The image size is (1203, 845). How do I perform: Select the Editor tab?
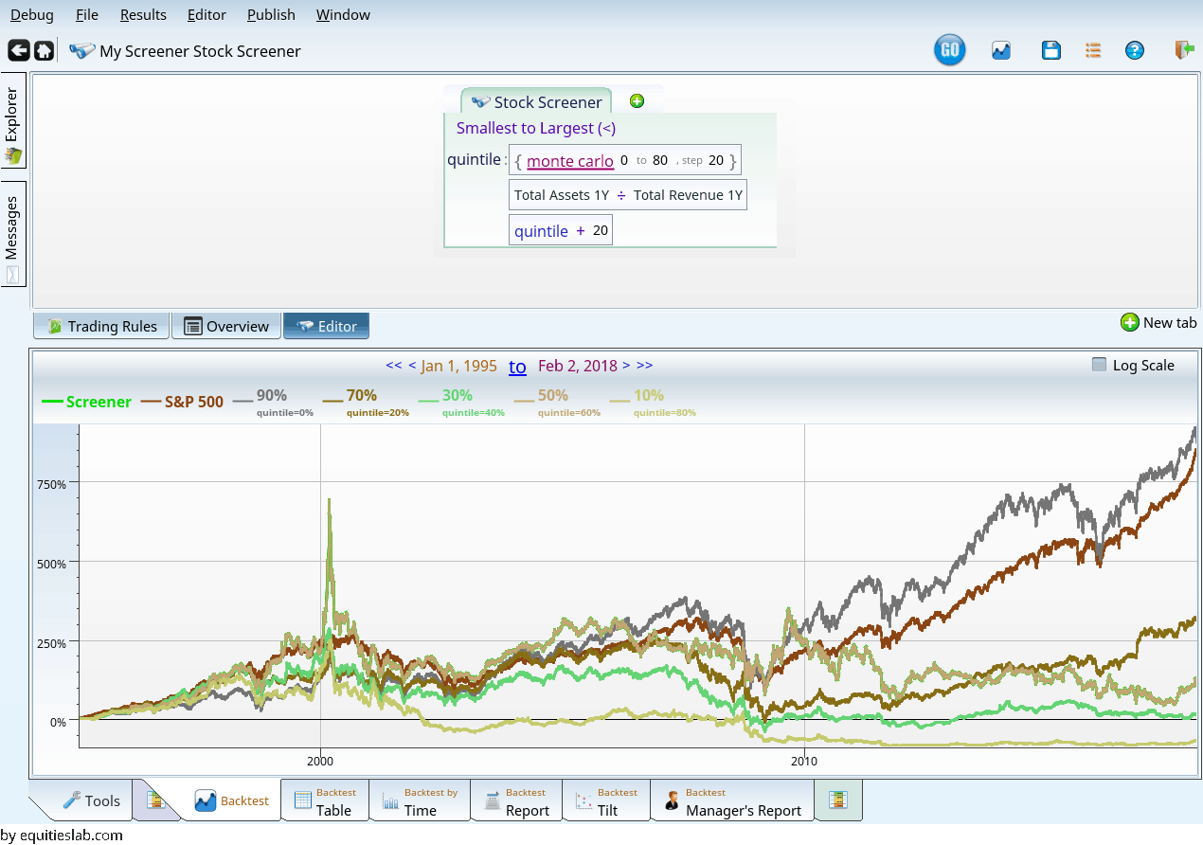327,326
